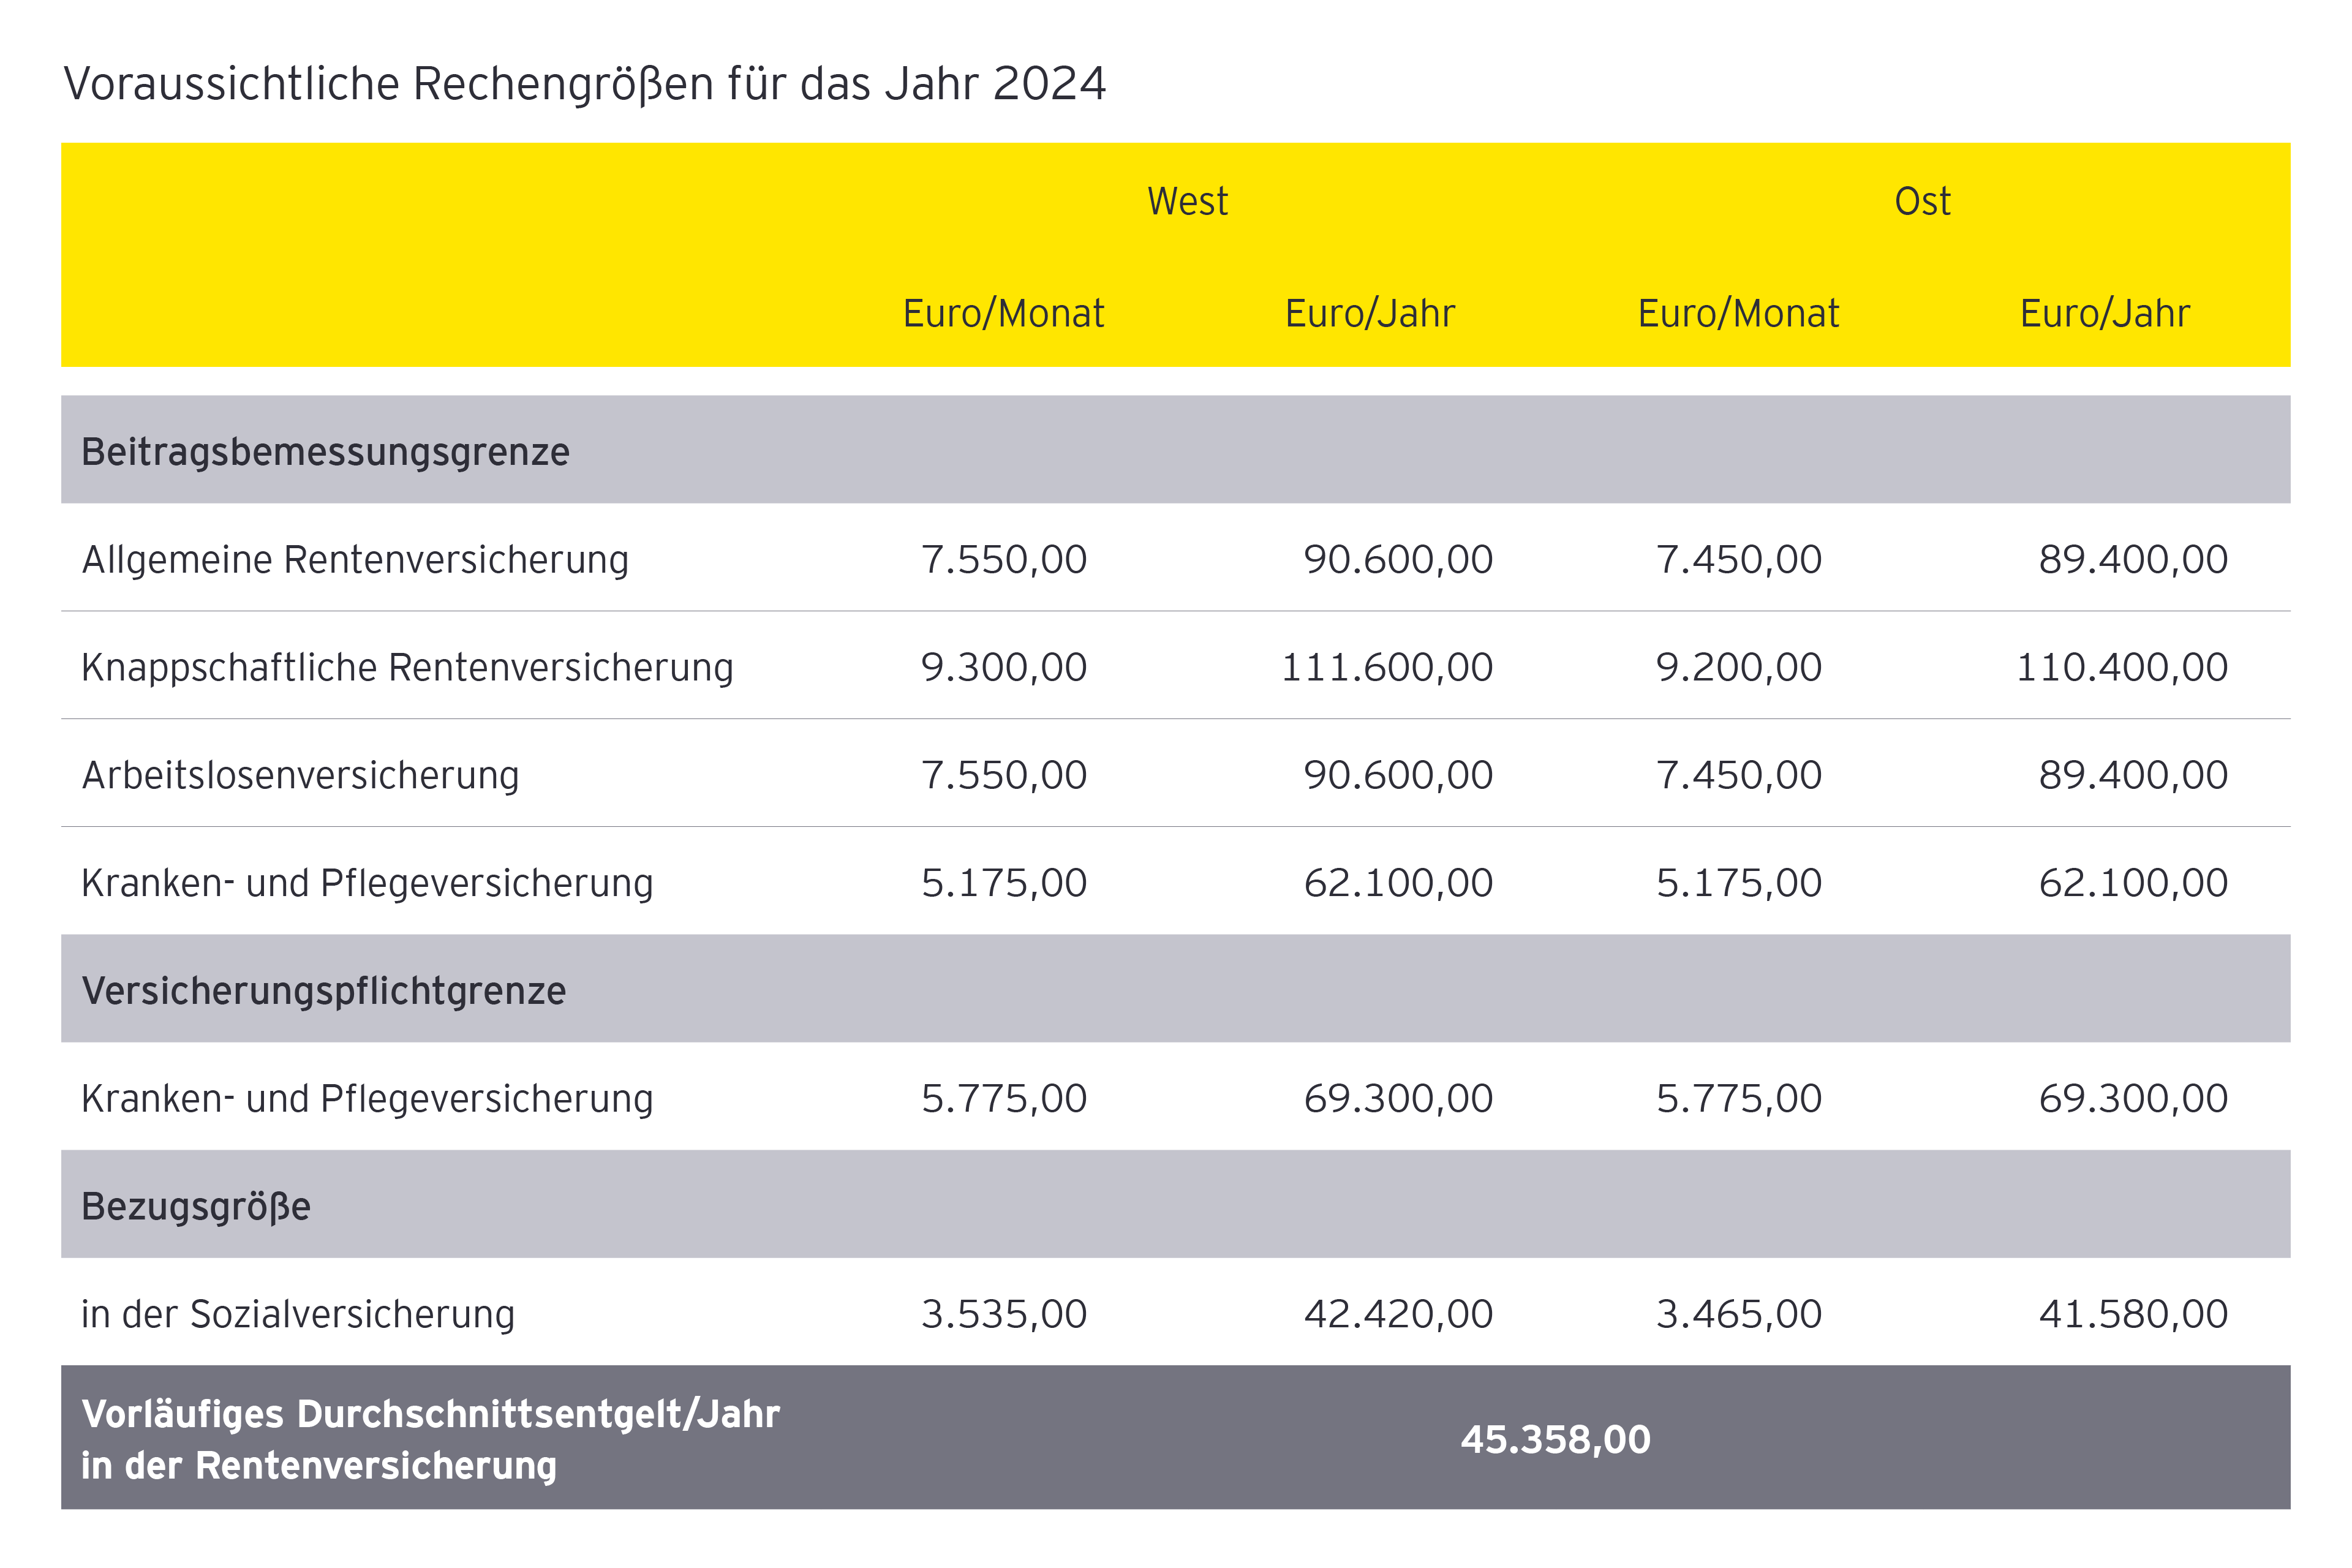Screen dimensions: 2352x1568
Task: Select the Knappschaftliche Rentenversicherung row label
Action: (407, 667)
